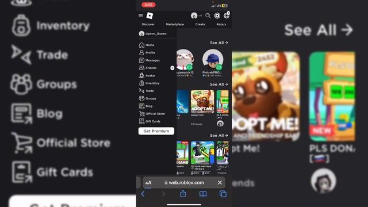Tap See All above the friends avatars
Viewport: 368px width, 207px height.
218,43
